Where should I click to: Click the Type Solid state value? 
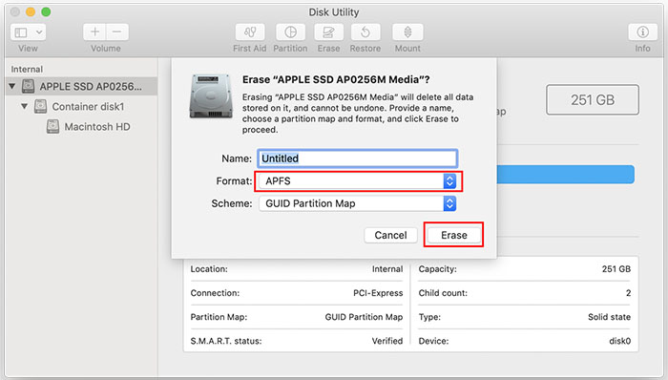point(609,317)
